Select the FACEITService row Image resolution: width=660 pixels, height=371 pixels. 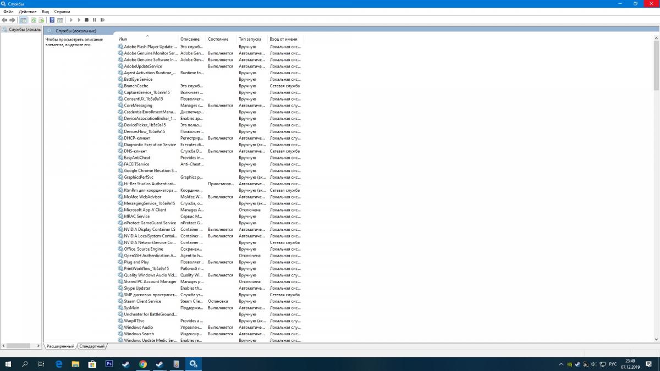coord(210,164)
